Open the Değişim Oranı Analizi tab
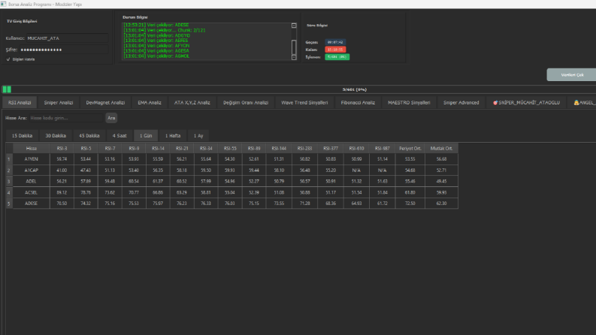Screen dimensions: 596x335 [x=246, y=103]
